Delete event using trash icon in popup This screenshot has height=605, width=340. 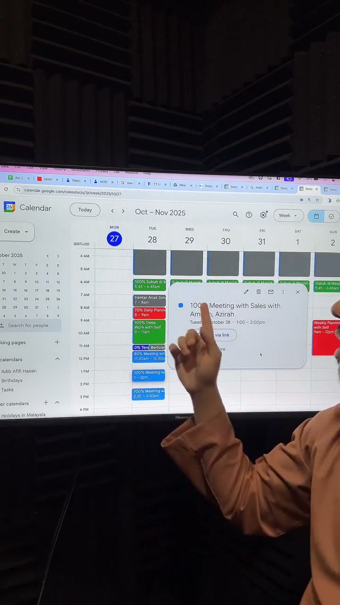point(258,292)
